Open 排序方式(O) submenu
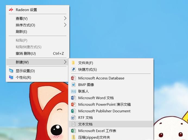 pos(37,25)
